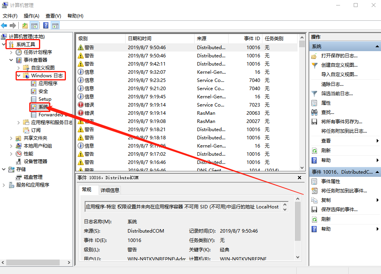Expand the 应用程序和服务日志 node
The height and width of the screenshot is (274, 381).
(18, 122)
